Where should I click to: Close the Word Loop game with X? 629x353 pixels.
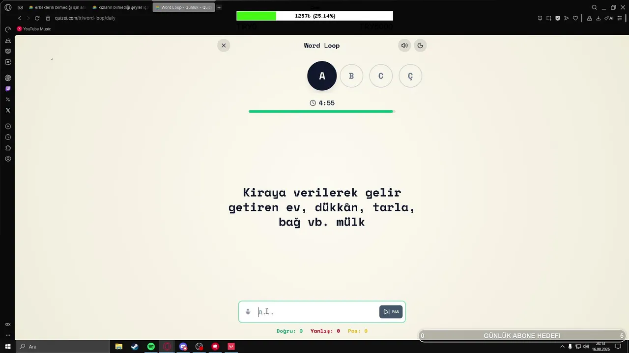point(224,46)
